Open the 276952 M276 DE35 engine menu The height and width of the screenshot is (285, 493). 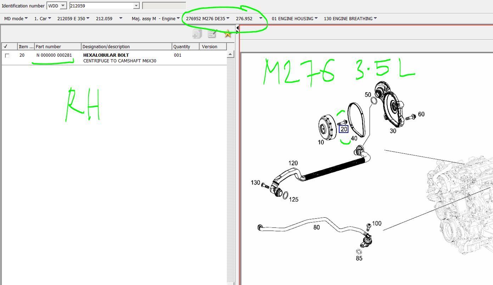point(207,18)
